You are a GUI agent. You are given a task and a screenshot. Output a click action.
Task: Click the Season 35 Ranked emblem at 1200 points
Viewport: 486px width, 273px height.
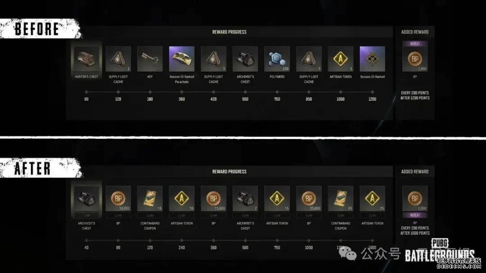point(372,59)
